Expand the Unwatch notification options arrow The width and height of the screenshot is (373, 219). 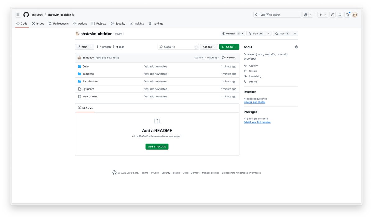tap(243, 34)
